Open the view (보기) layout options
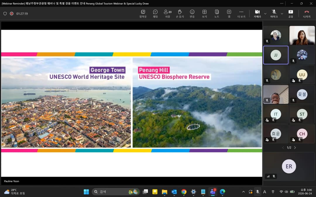316x197 pixels. [204, 14]
